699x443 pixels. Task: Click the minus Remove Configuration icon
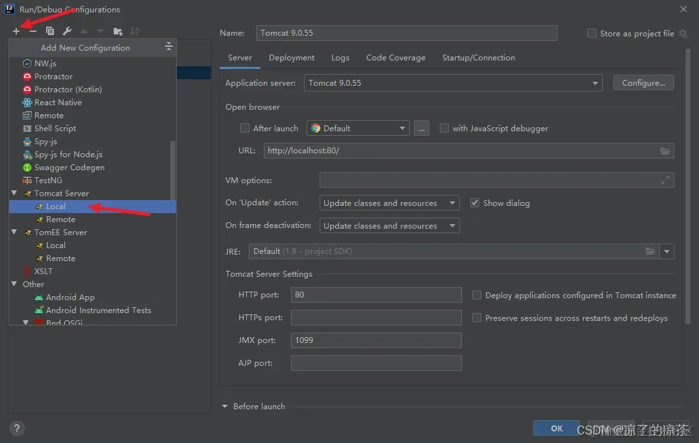pyautogui.click(x=33, y=31)
